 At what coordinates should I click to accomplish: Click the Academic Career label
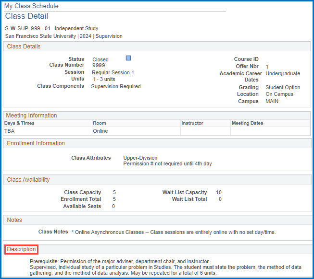pyautogui.click(x=241, y=73)
